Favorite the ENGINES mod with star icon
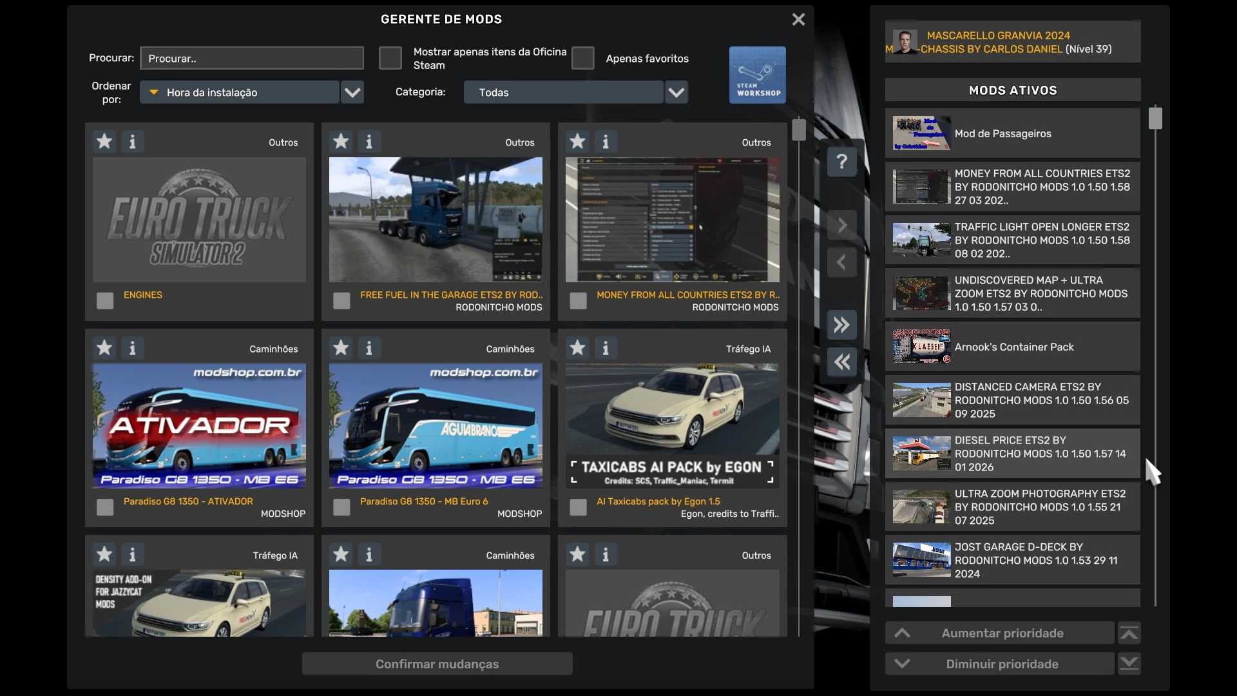The height and width of the screenshot is (696, 1237). tap(104, 141)
